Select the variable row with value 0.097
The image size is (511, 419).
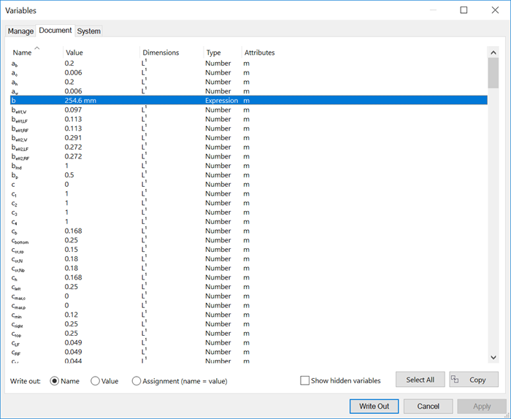pyautogui.click(x=249, y=109)
